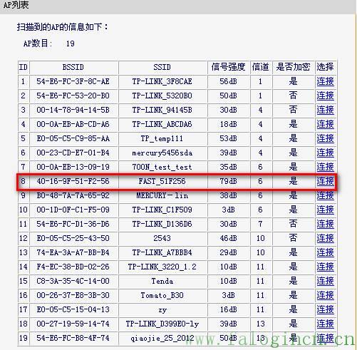357x350 pixels.
Task: Click SSID text 700N_test_test
Action: pyautogui.click(x=162, y=167)
